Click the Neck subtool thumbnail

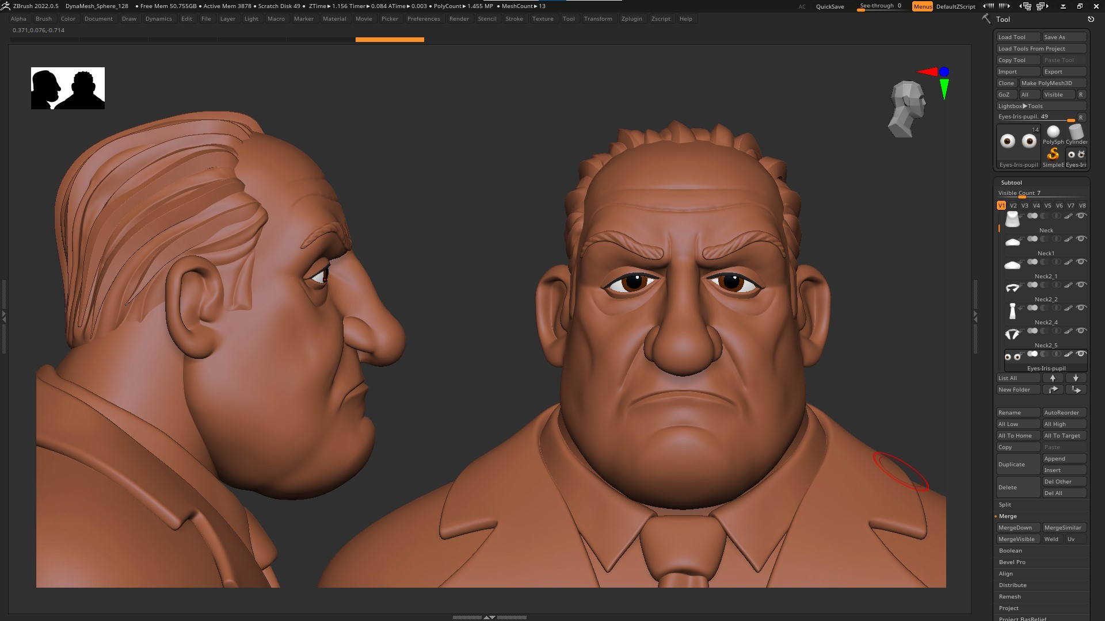[1012, 219]
